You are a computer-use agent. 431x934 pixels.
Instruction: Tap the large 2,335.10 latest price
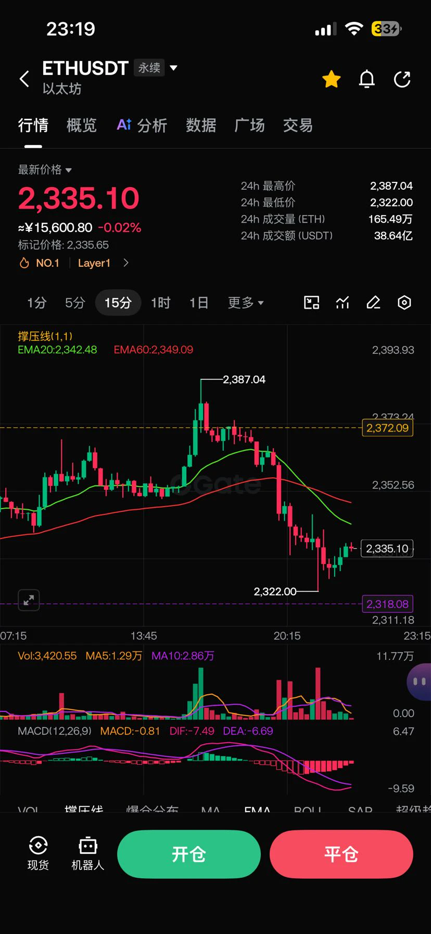79,199
